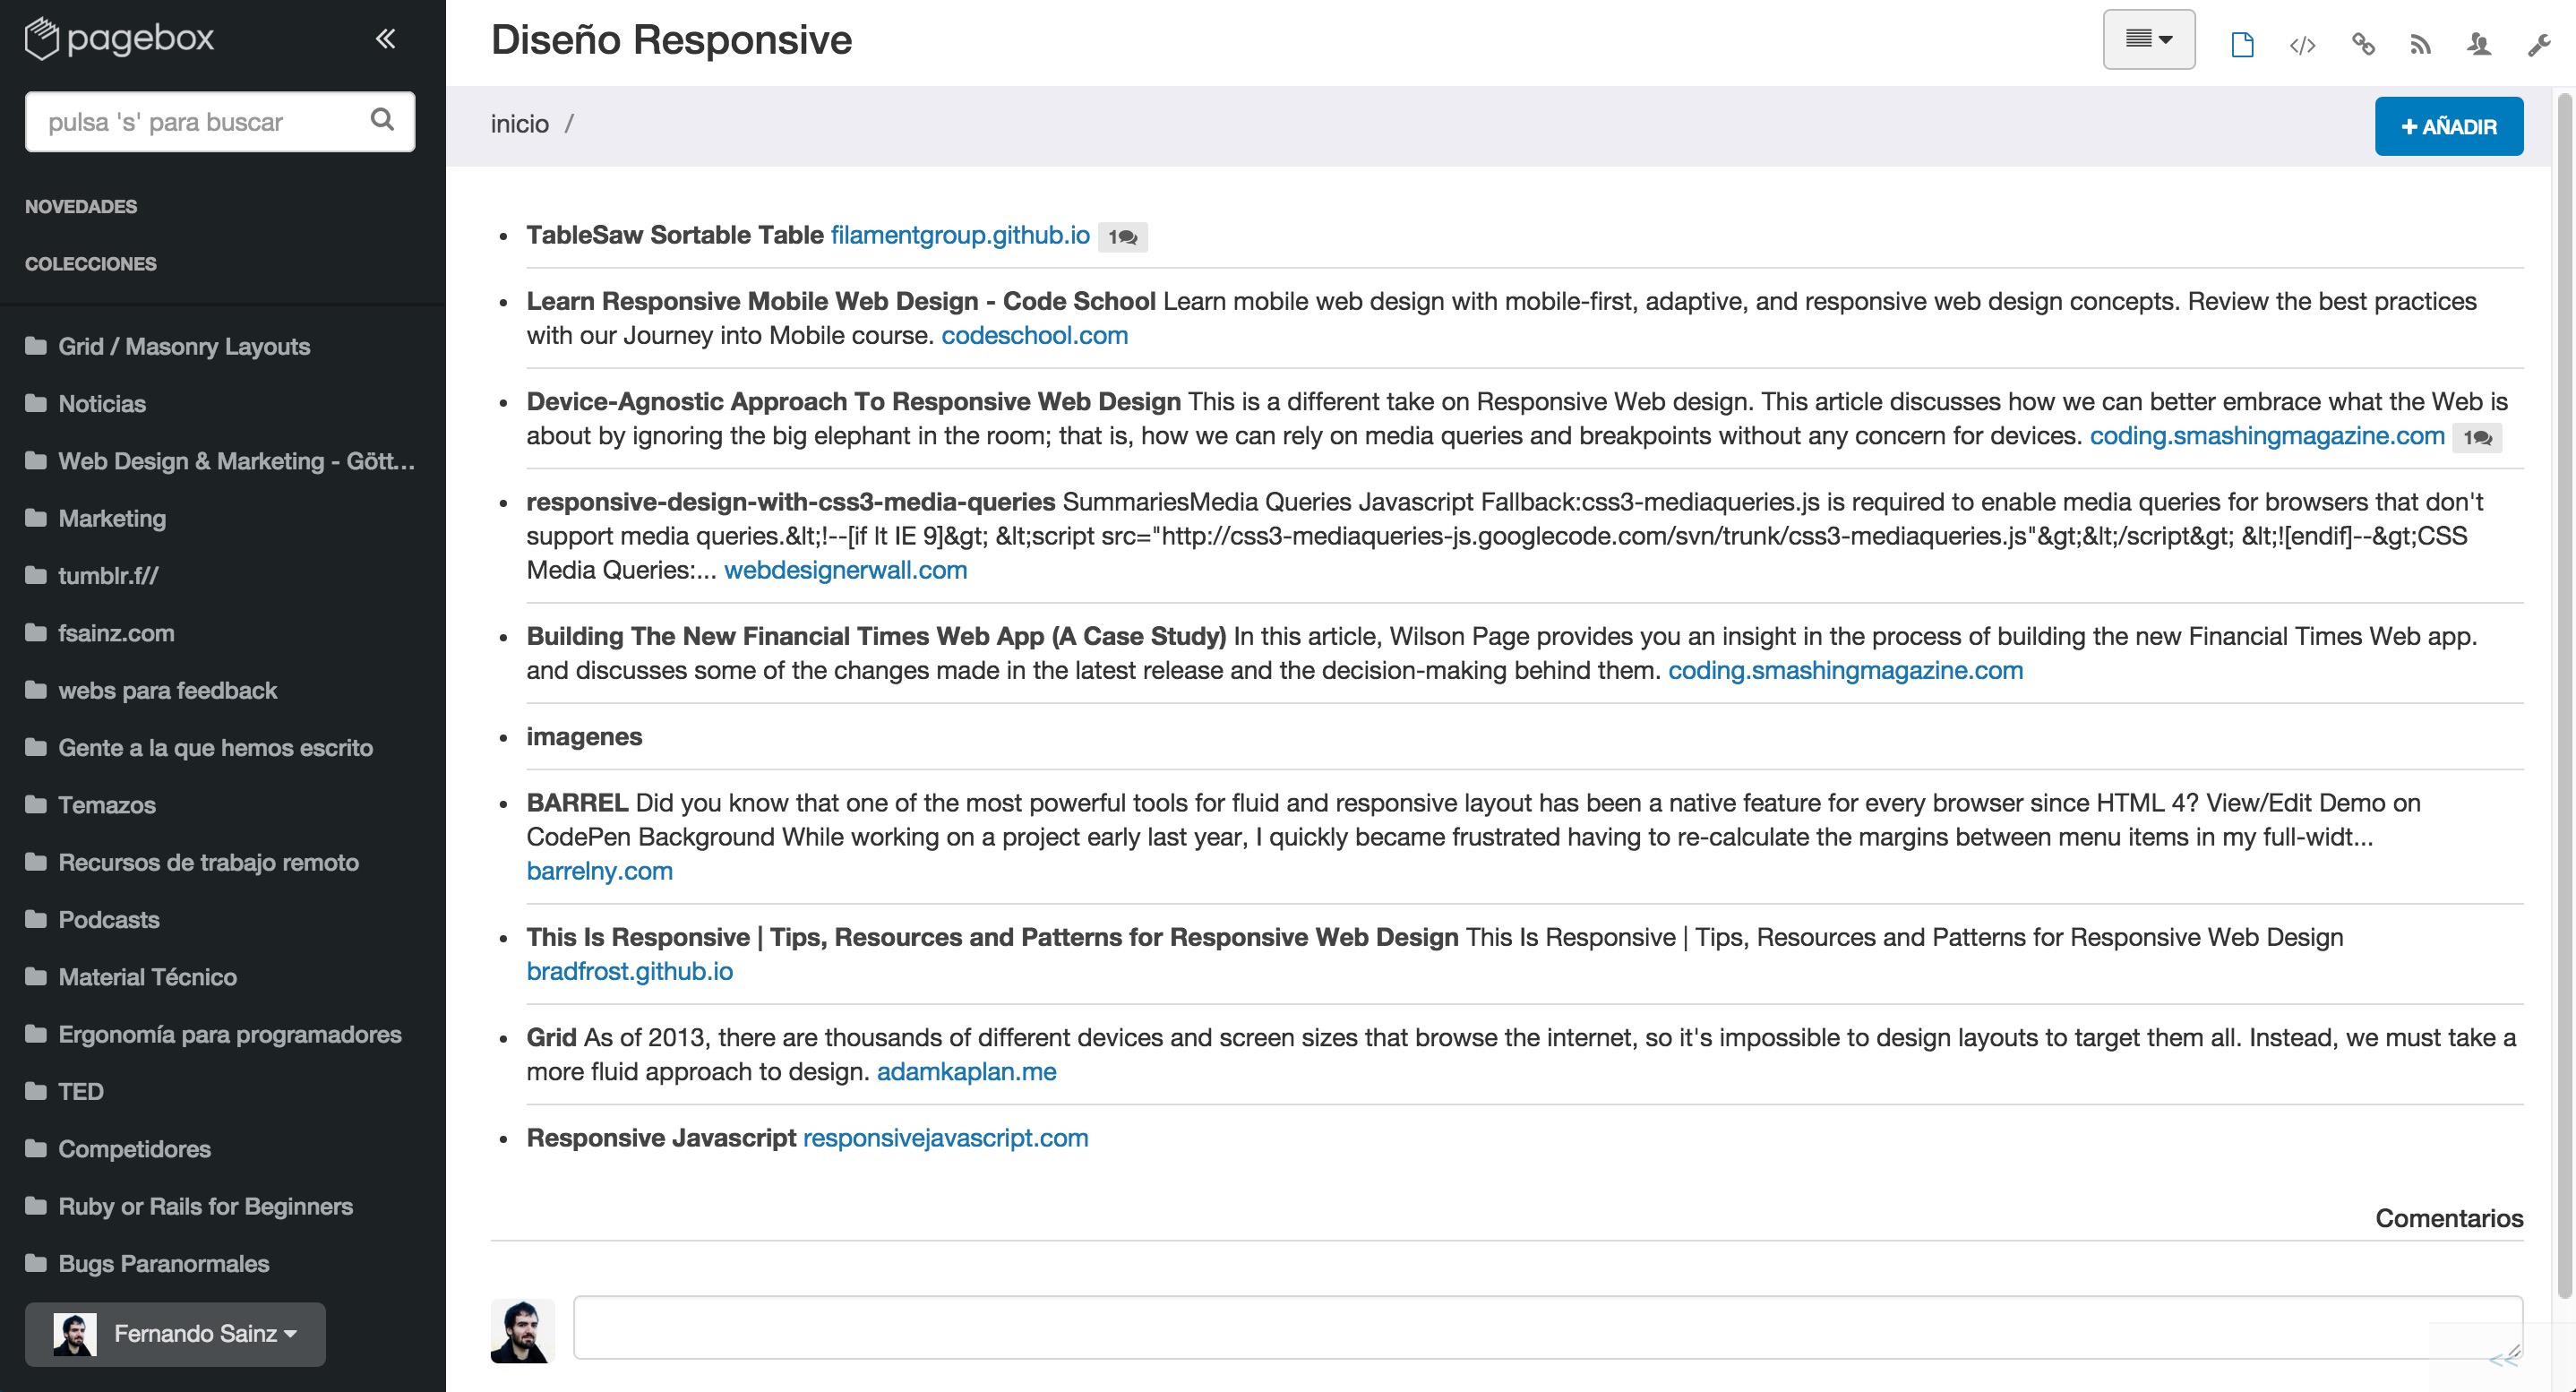
Task: Open the NOVEDADES section
Action: [x=81, y=207]
